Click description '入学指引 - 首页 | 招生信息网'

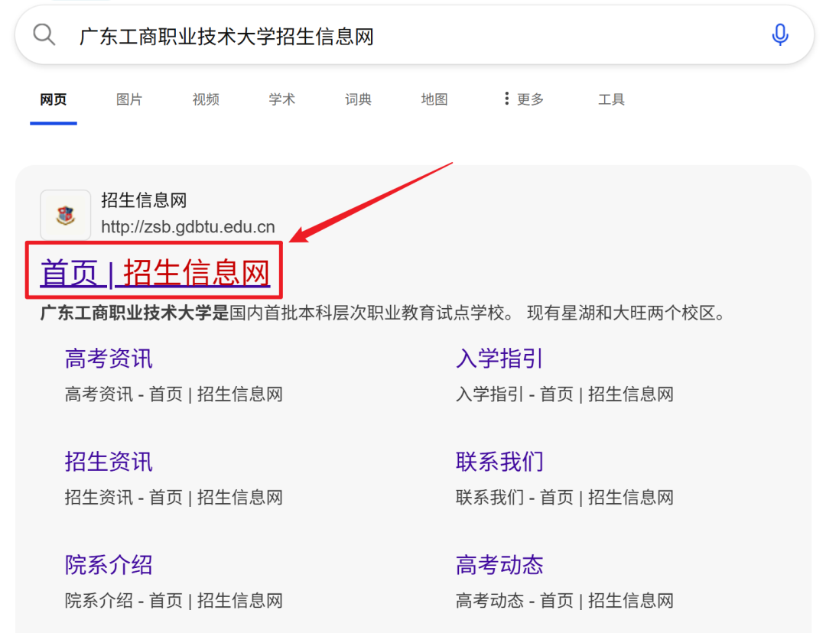click(564, 394)
